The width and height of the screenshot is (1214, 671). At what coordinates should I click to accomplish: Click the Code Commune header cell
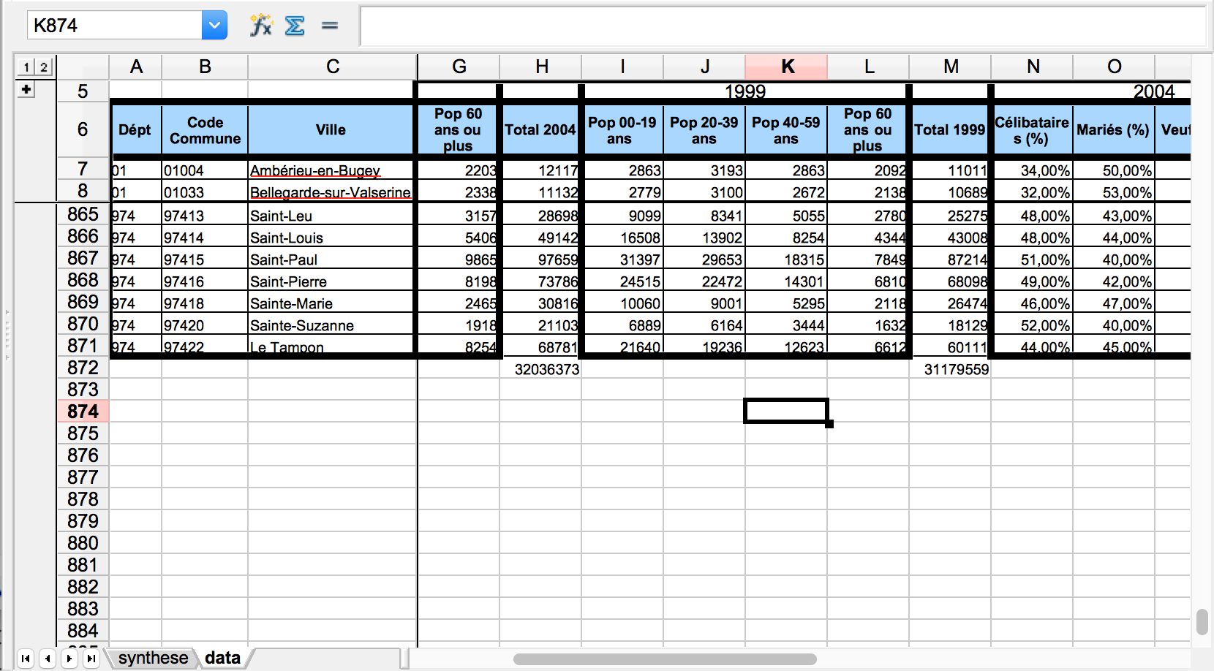tap(205, 130)
